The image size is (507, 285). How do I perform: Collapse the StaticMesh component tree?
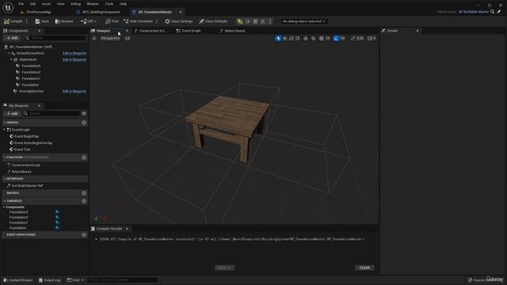coord(11,60)
